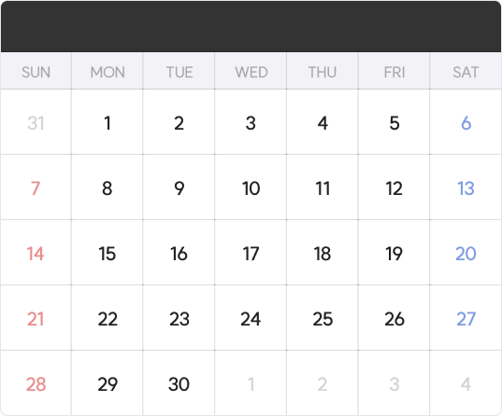
Task: Click on Saturday the 6th
Action: (466, 123)
